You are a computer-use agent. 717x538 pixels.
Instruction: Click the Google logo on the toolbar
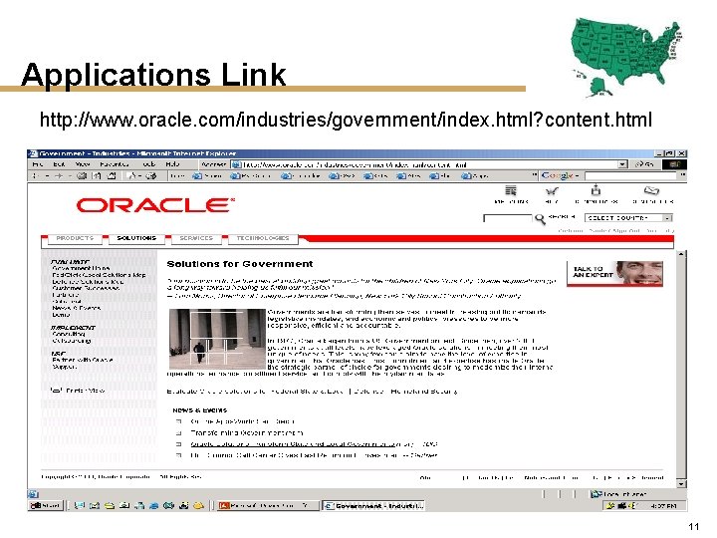pyautogui.click(x=557, y=175)
